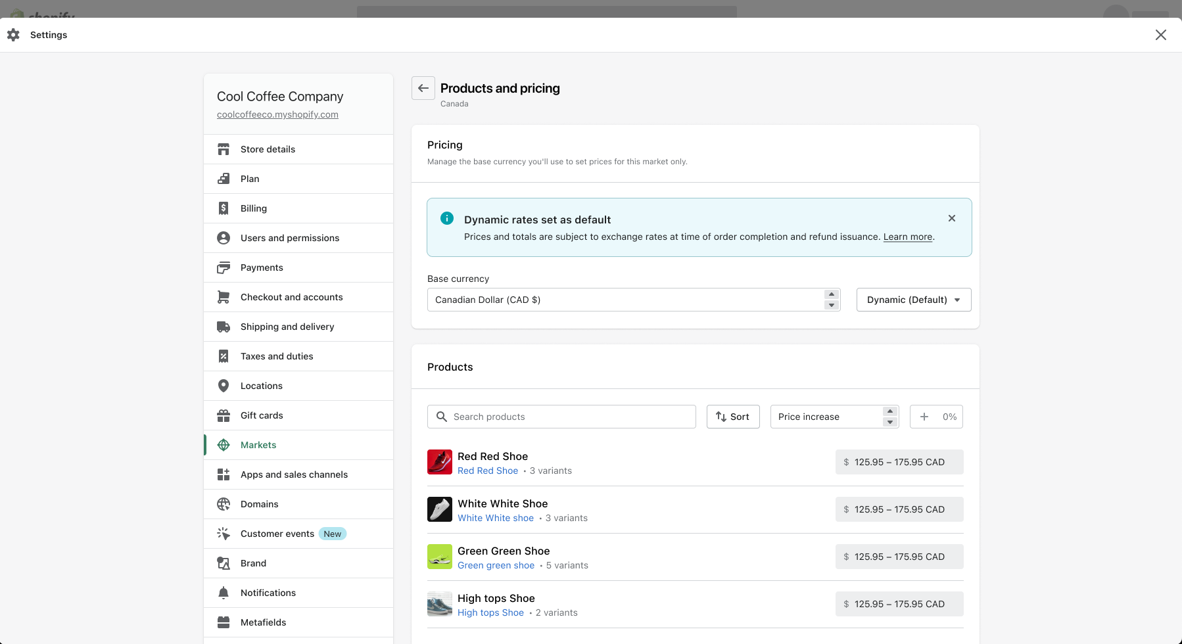Click the Store details storefront icon
Viewport: 1182px width, 644px height.
[x=224, y=149]
